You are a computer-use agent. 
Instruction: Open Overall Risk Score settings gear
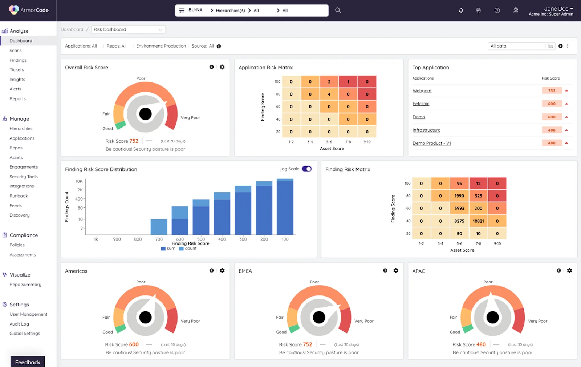pyautogui.click(x=222, y=67)
